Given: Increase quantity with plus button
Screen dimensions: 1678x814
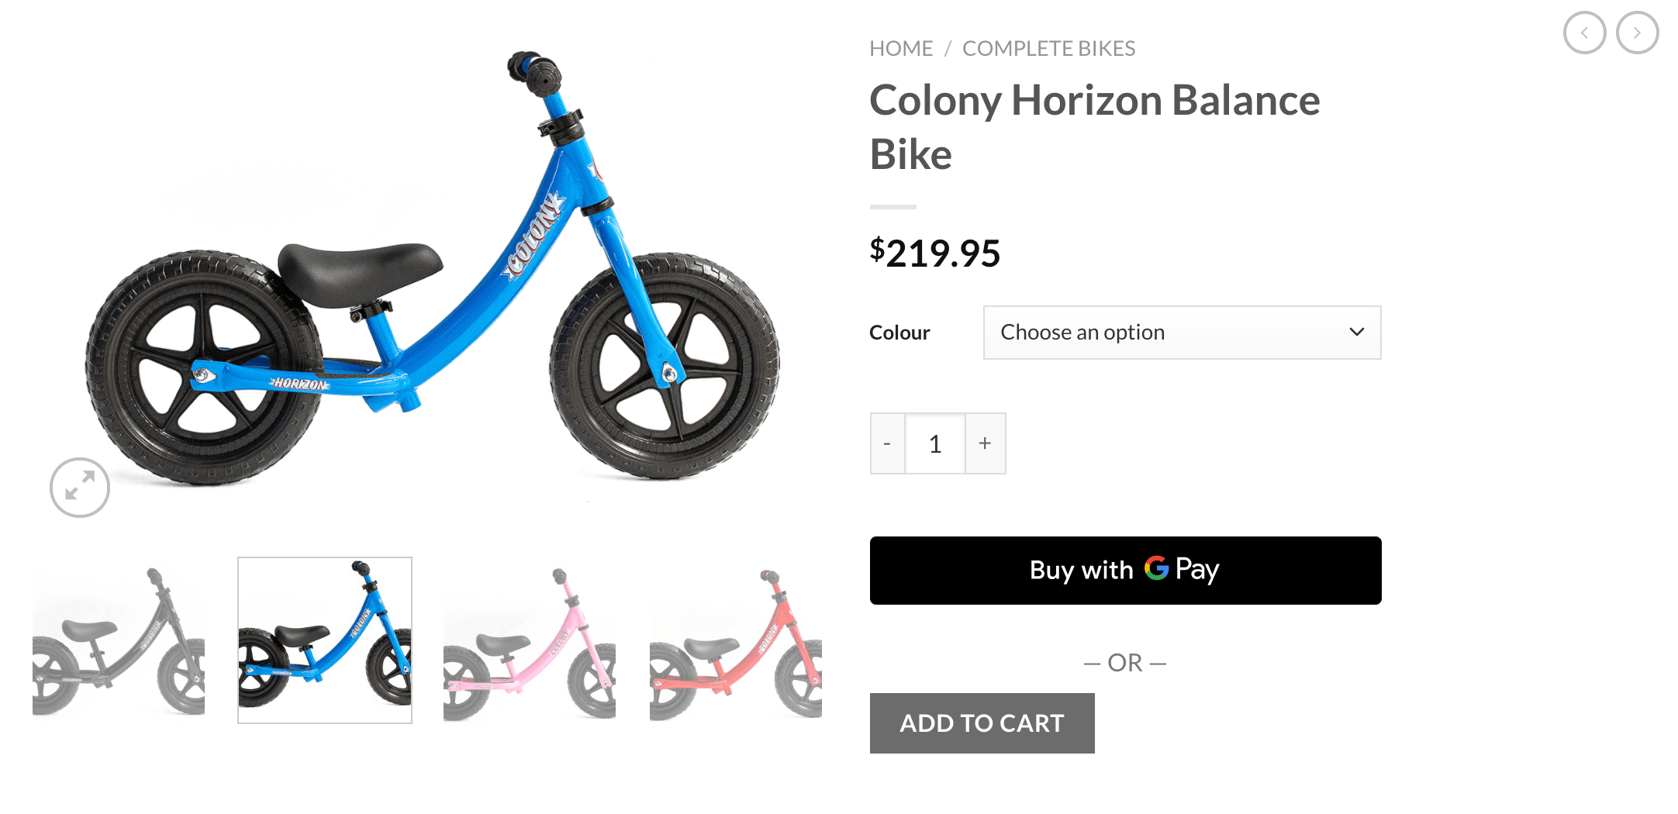Looking at the screenshot, I should [x=985, y=443].
